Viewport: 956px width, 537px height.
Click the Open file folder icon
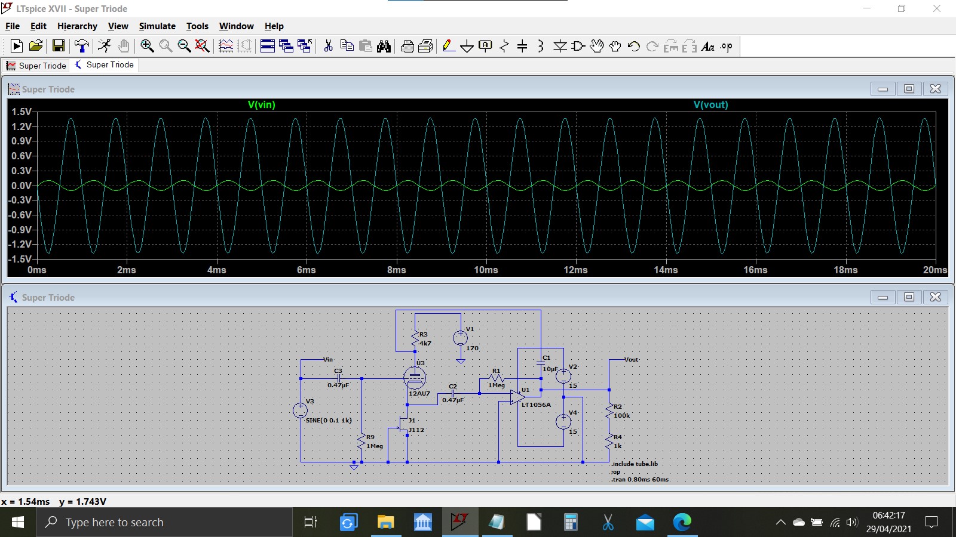click(x=36, y=46)
